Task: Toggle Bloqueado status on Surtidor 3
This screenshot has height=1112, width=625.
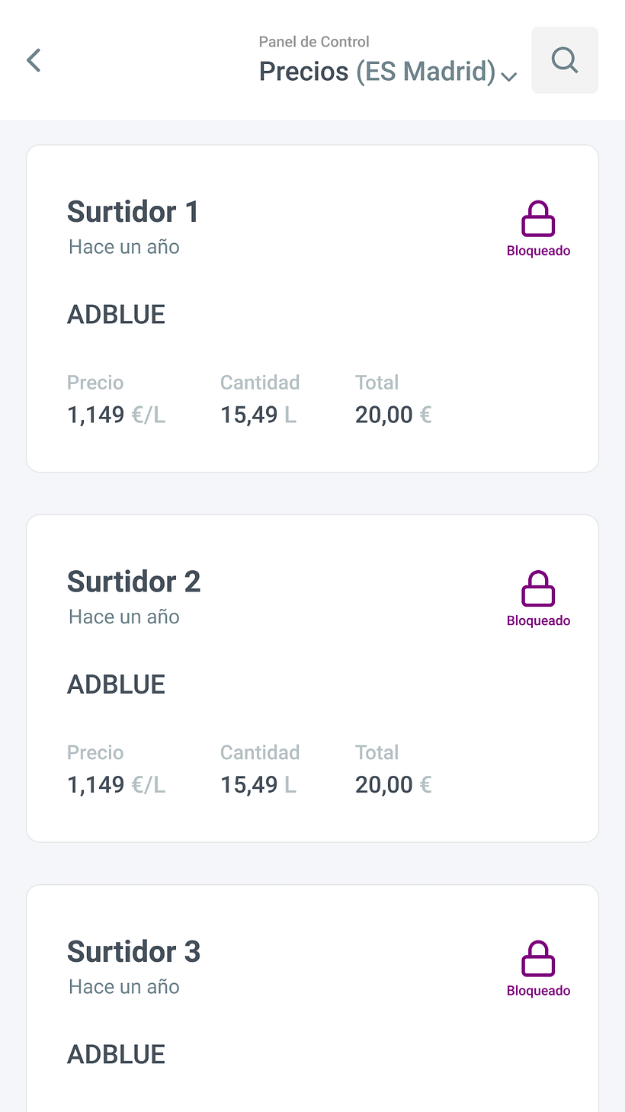Action: pyautogui.click(x=538, y=990)
